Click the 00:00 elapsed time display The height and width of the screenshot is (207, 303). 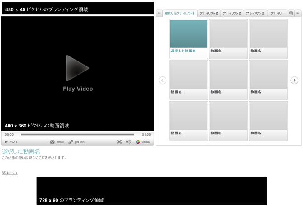pos(9,134)
